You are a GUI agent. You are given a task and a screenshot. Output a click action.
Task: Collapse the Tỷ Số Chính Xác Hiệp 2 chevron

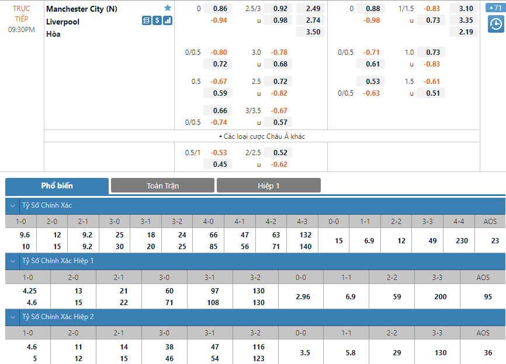click(13, 317)
